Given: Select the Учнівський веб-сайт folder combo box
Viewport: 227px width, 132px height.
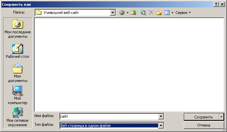Looking at the screenshot, I should 75,13.
